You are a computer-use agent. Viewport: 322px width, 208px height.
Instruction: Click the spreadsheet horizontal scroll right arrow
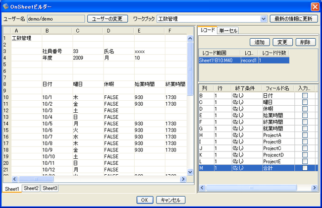[x=184, y=179]
